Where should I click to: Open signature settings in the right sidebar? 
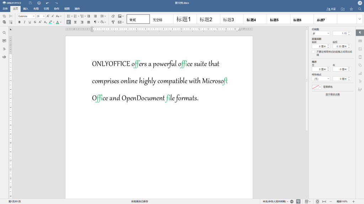tap(360, 90)
